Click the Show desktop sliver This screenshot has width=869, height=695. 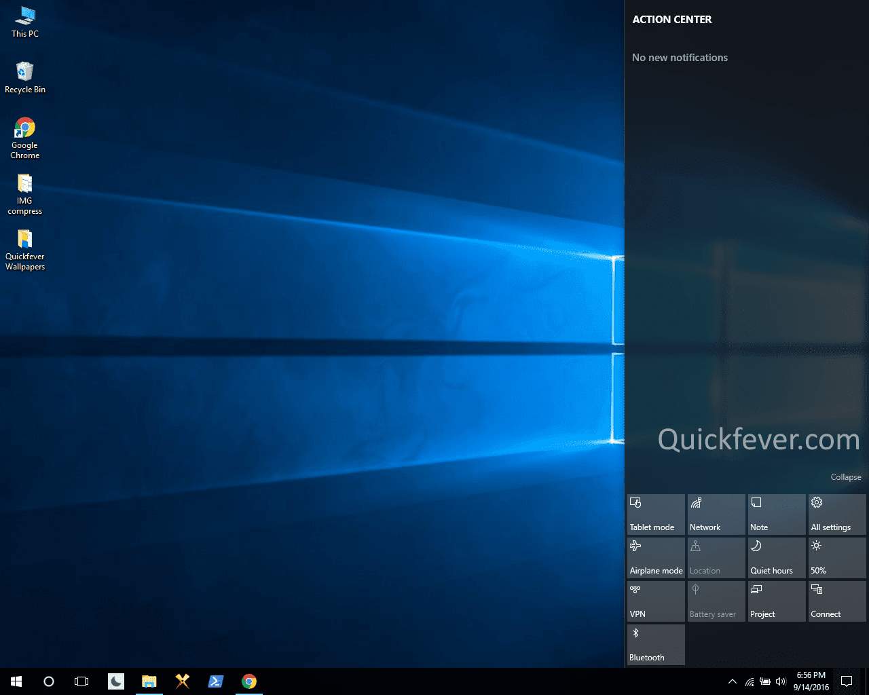[866, 681]
